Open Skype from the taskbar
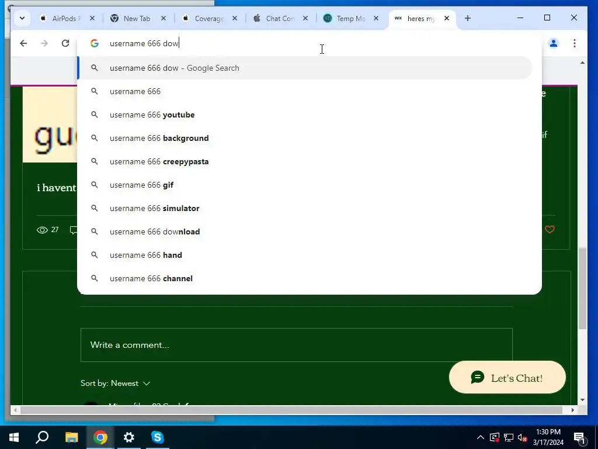598x449 pixels. pyautogui.click(x=158, y=437)
